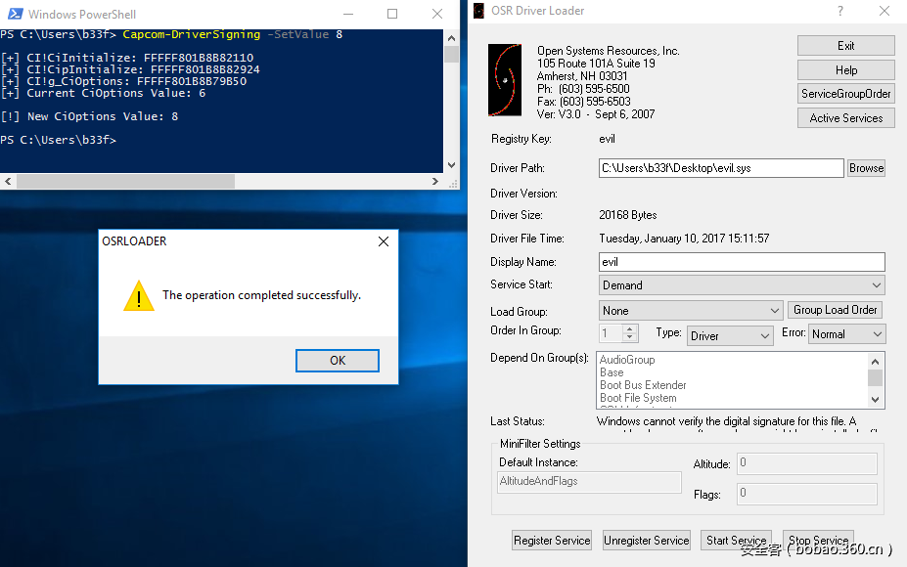The width and height of the screenshot is (907, 567).
Task: Click the OSR logo image
Action: tap(506, 81)
